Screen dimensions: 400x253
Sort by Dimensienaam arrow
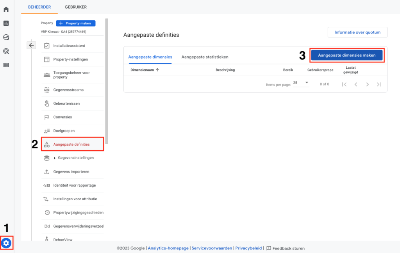pos(157,70)
